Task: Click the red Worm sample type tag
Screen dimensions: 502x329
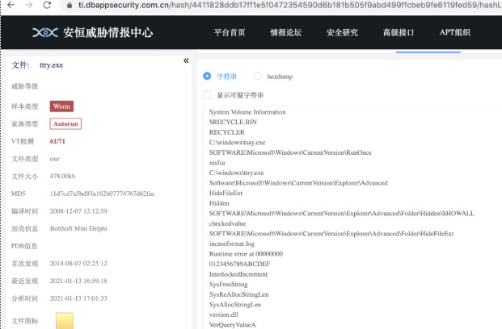Action: (61, 106)
